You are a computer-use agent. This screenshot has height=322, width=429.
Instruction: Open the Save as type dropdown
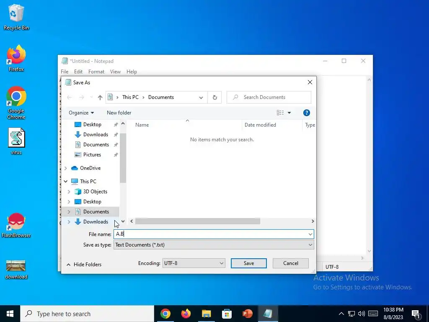point(214,245)
